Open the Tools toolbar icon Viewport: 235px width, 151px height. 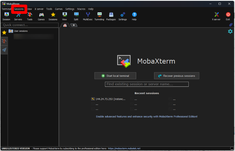pos(30,17)
